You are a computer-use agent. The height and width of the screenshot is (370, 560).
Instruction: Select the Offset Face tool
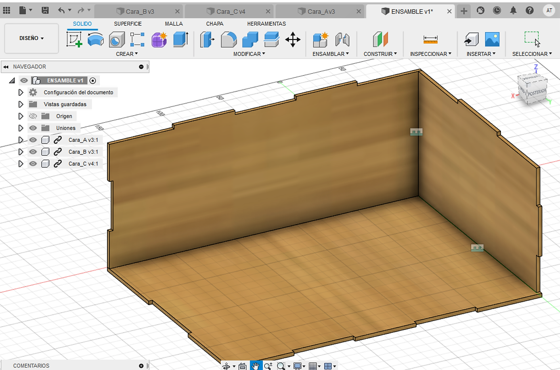point(271,40)
